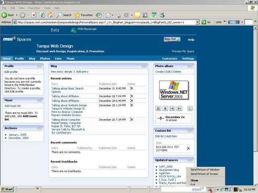Delete the Talking about Computer Repair entry
258x193 pixels.
pos(132,120)
